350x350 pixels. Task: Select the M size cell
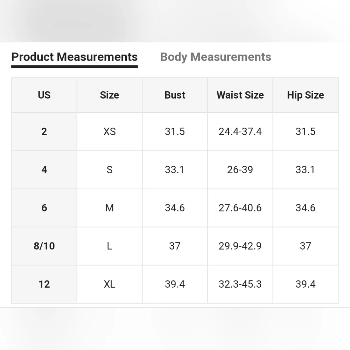point(110,208)
